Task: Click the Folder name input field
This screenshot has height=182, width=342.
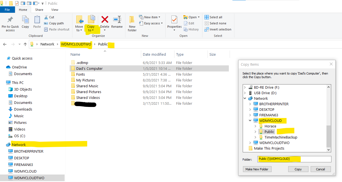Action: 294,159
